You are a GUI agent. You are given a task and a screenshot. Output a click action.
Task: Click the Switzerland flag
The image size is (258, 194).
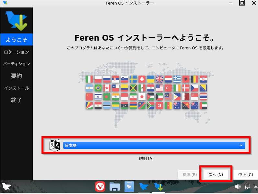[x=142, y=79]
